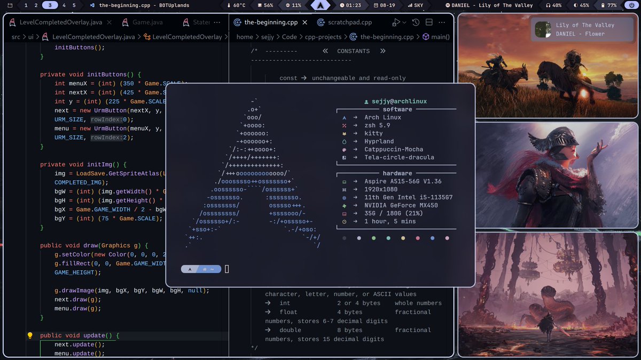
Task: Click the red forest wallpaper image
Action: point(548,294)
